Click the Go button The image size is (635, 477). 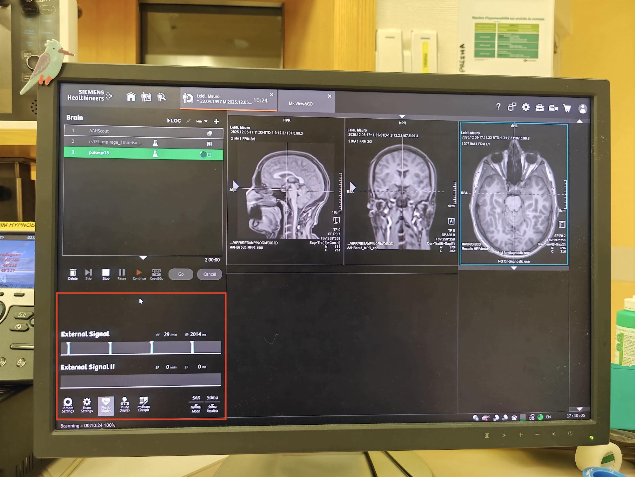pos(181,274)
